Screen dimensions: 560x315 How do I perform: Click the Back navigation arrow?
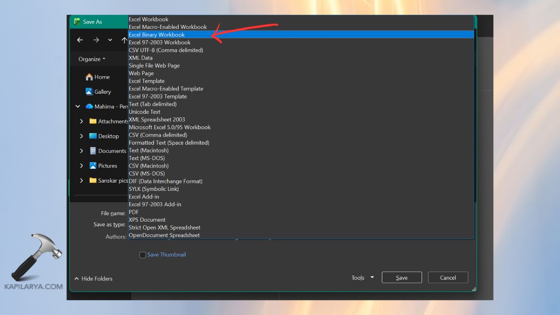pos(80,40)
